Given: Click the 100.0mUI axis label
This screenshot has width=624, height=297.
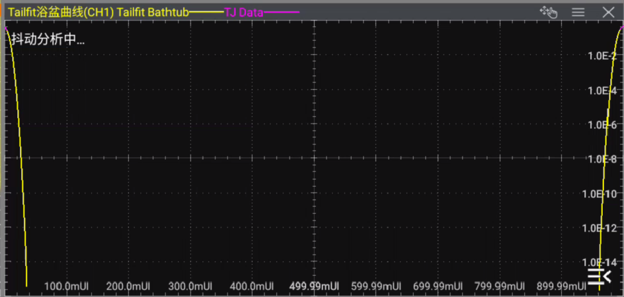Looking at the screenshot, I should point(66,286).
